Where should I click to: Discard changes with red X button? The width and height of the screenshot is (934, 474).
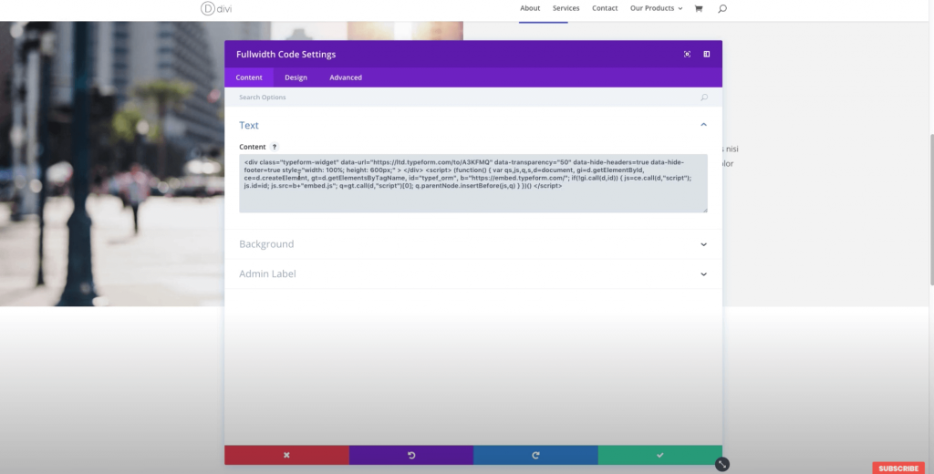coord(286,455)
